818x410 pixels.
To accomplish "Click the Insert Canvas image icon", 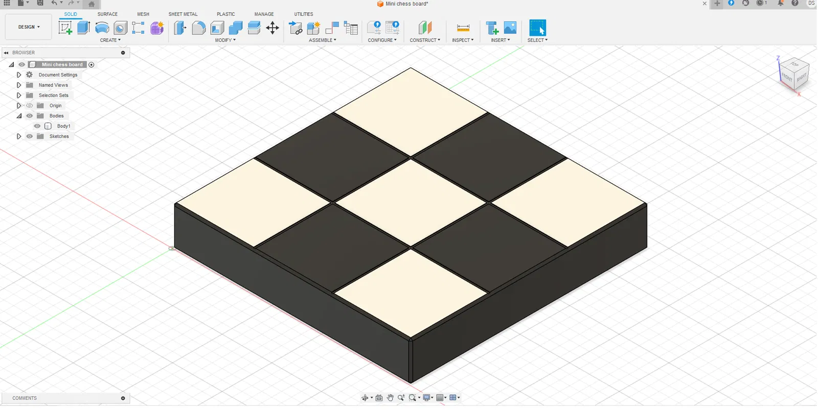I will [510, 28].
